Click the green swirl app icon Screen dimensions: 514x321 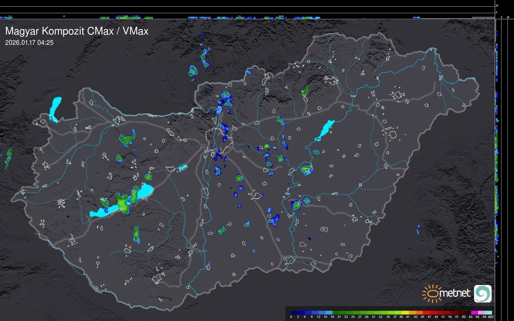483,293
